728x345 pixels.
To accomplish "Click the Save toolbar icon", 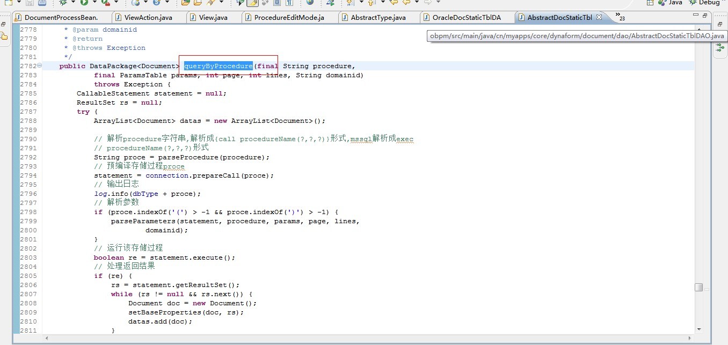I will pos(29,3).
